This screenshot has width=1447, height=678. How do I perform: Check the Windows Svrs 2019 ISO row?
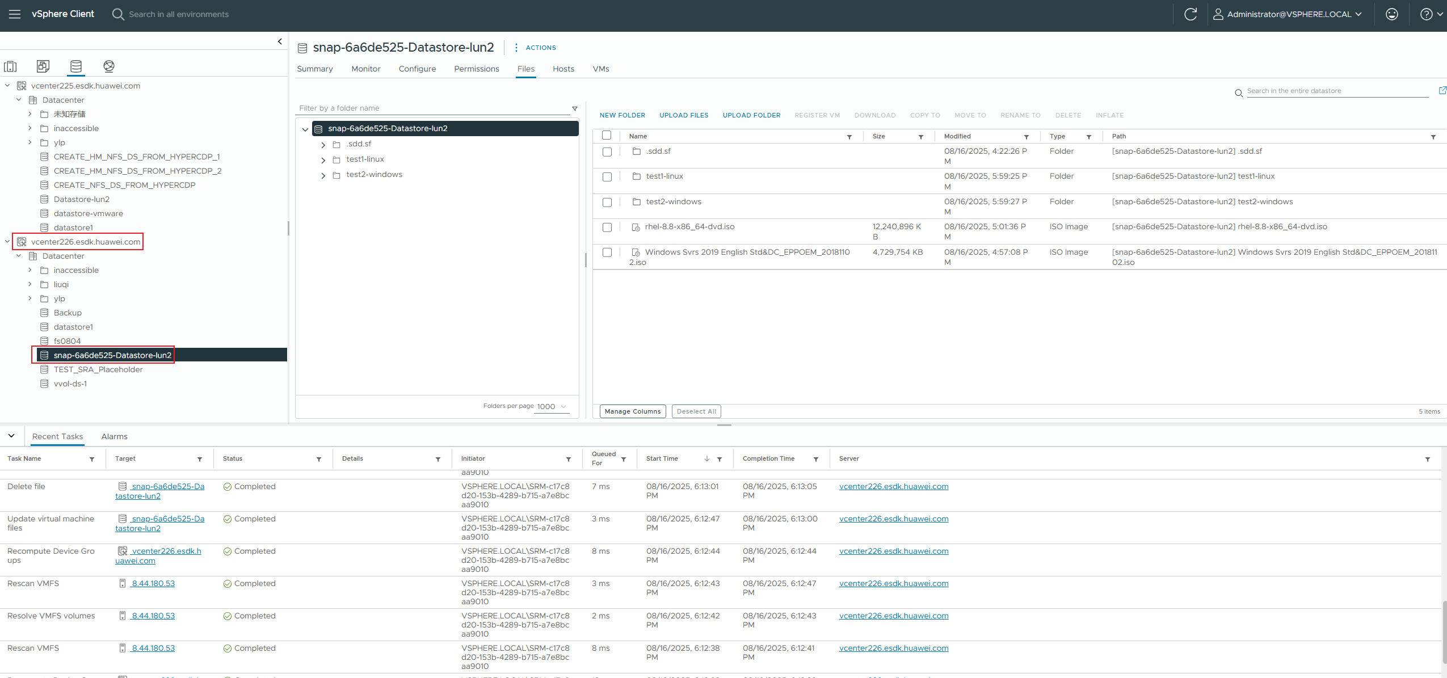(x=607, y=252)
